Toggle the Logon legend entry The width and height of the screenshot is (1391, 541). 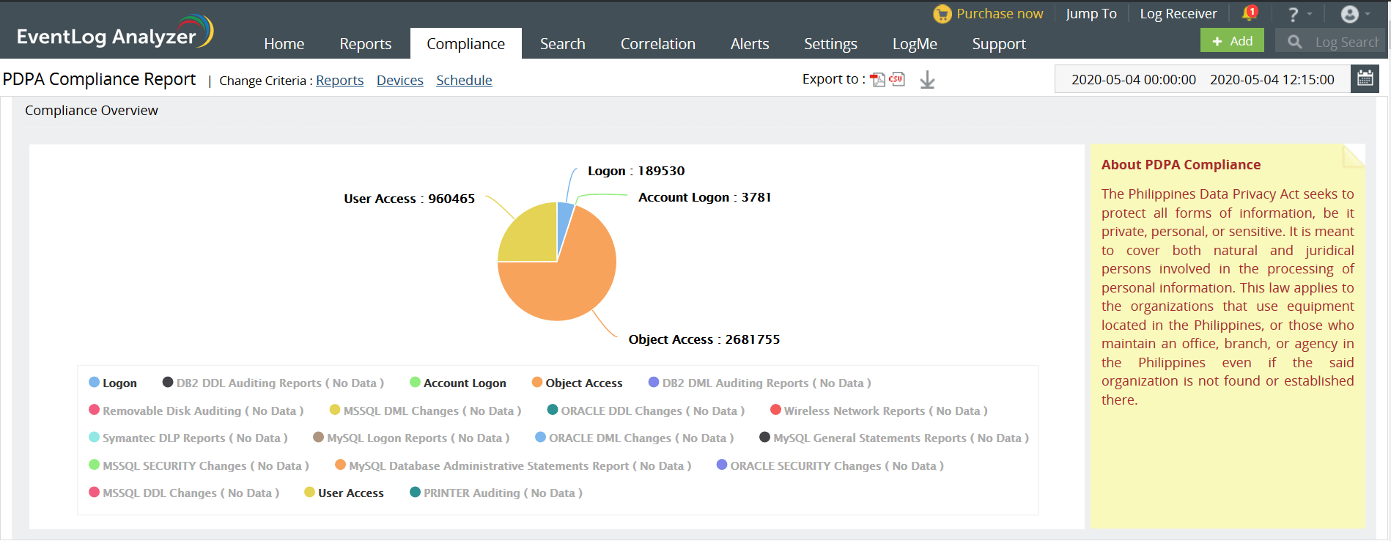click(x=113, y=383)
